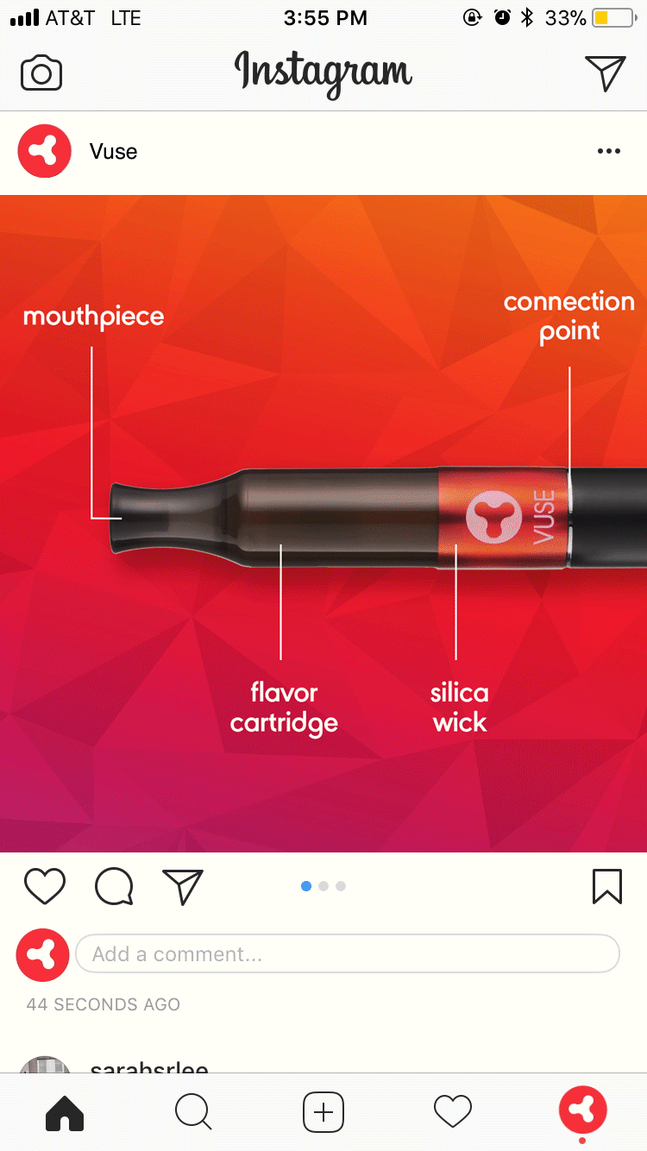Save the post with the bookmark icon
Viewport: 647px width, 1151px height.
[x=607, y=886]
